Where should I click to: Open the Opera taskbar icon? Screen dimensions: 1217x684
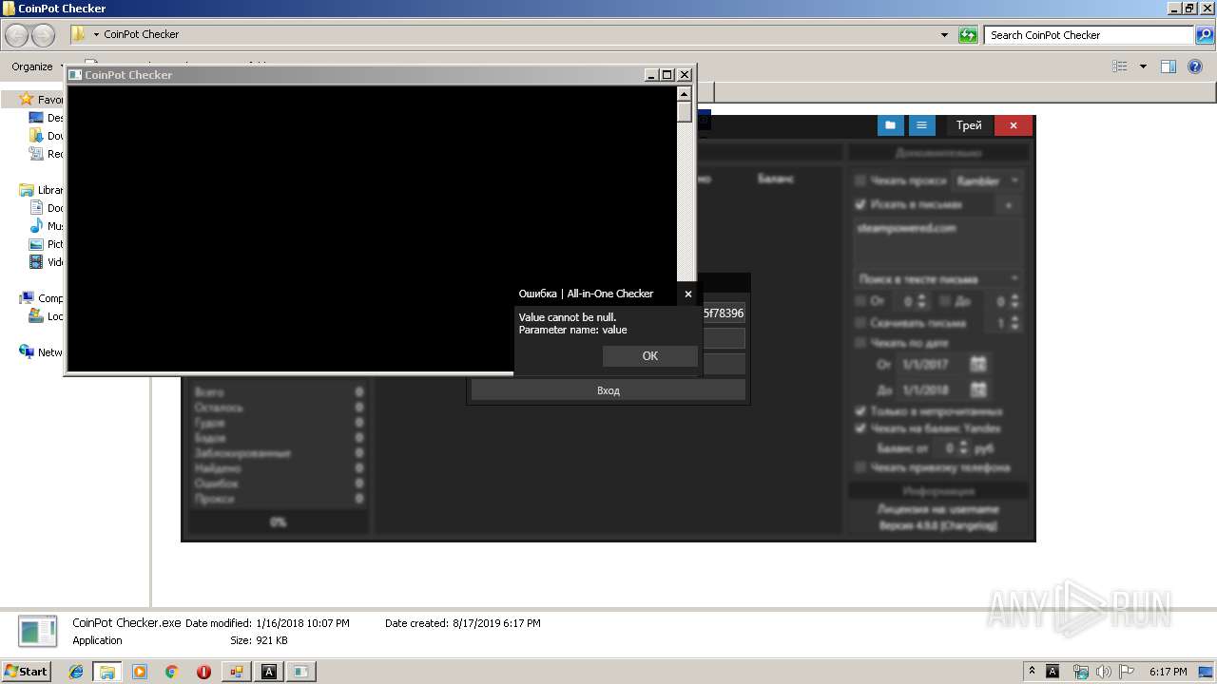point(203,672)
